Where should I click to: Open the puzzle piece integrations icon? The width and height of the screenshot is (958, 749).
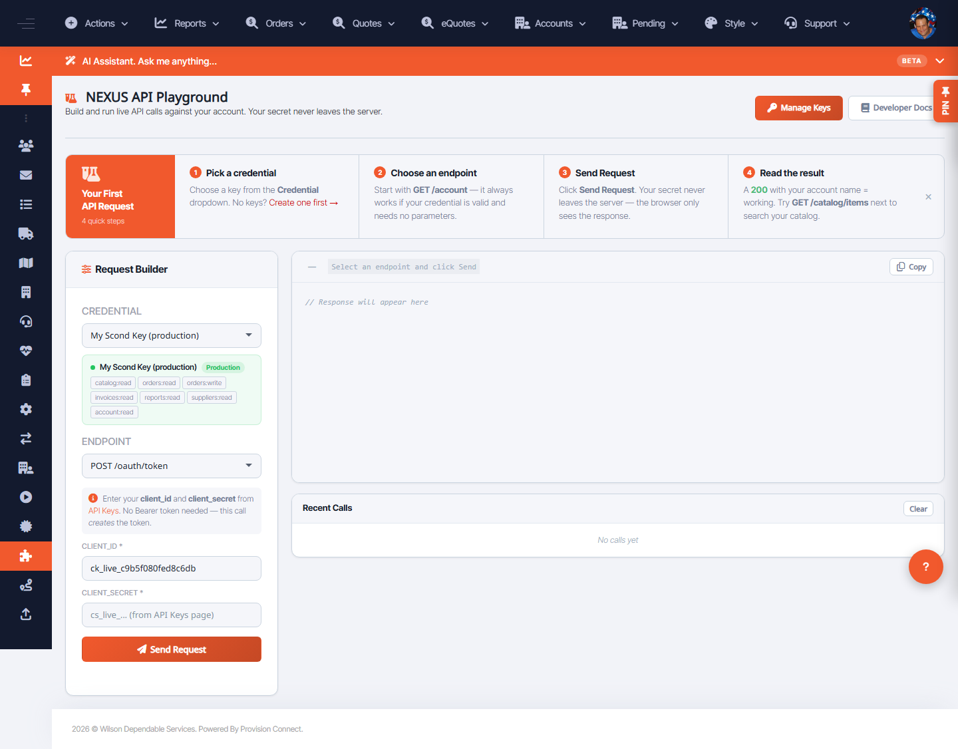point(26,556)
